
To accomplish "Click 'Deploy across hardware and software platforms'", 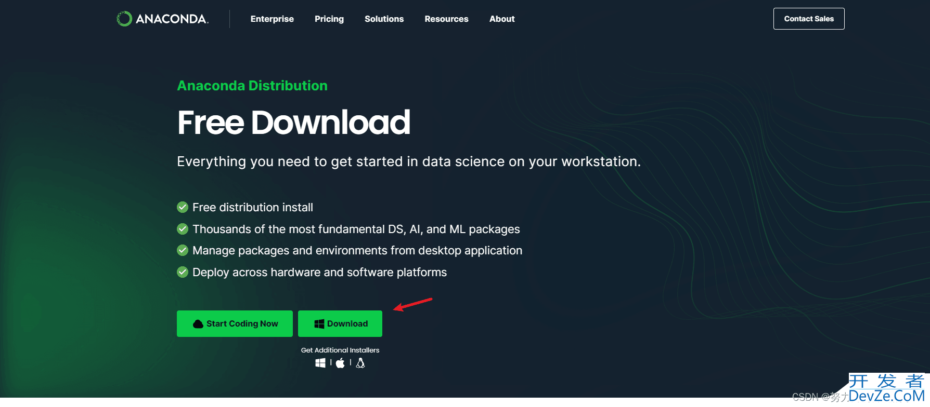I will coord(319,273).
